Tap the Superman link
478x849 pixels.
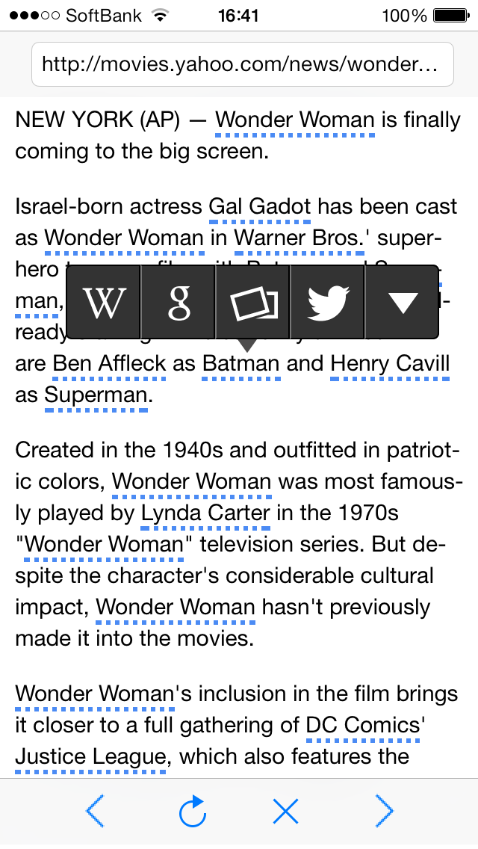pyautogui.click(x=96, y=395)
